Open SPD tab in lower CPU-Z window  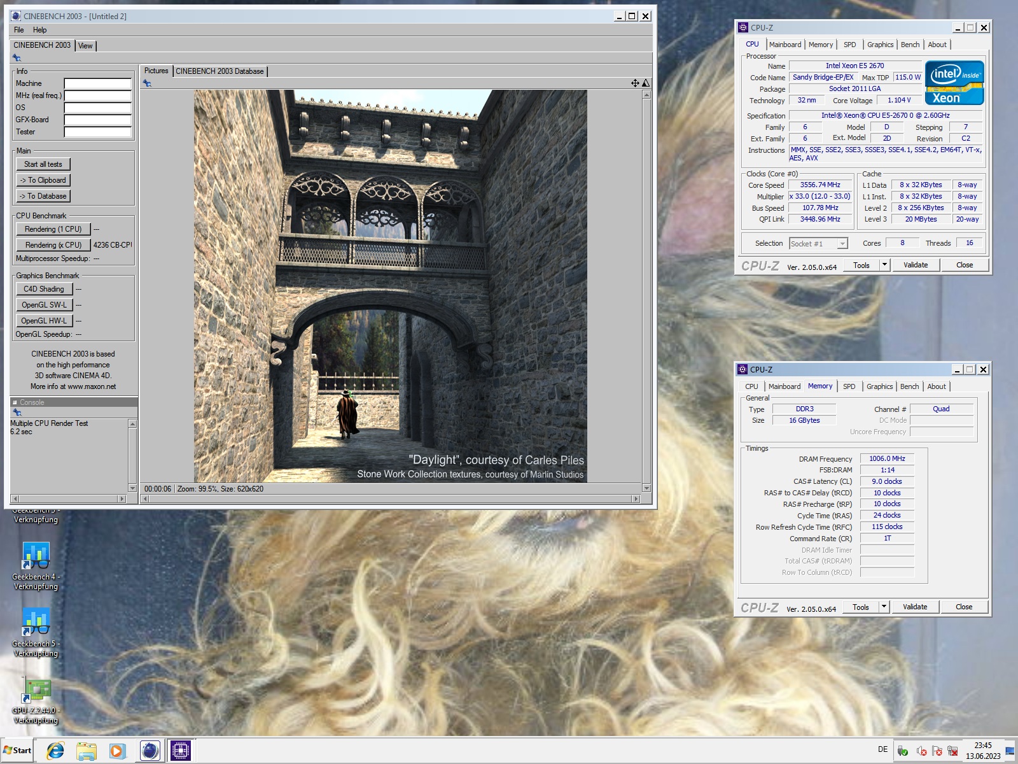click(849, 386)
